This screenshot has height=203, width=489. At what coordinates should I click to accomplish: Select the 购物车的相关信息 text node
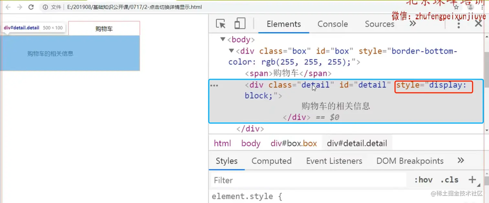[336, 106]
